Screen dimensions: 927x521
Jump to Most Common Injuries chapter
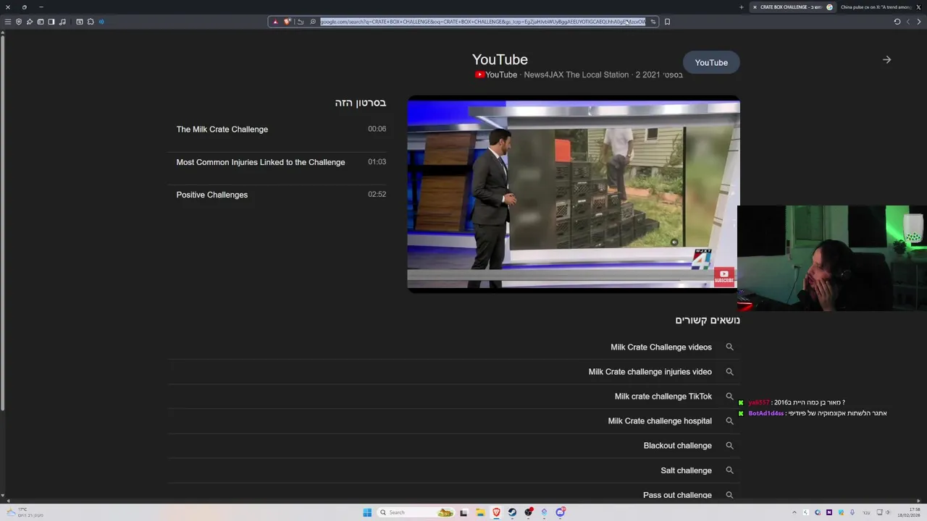[261, 162]
